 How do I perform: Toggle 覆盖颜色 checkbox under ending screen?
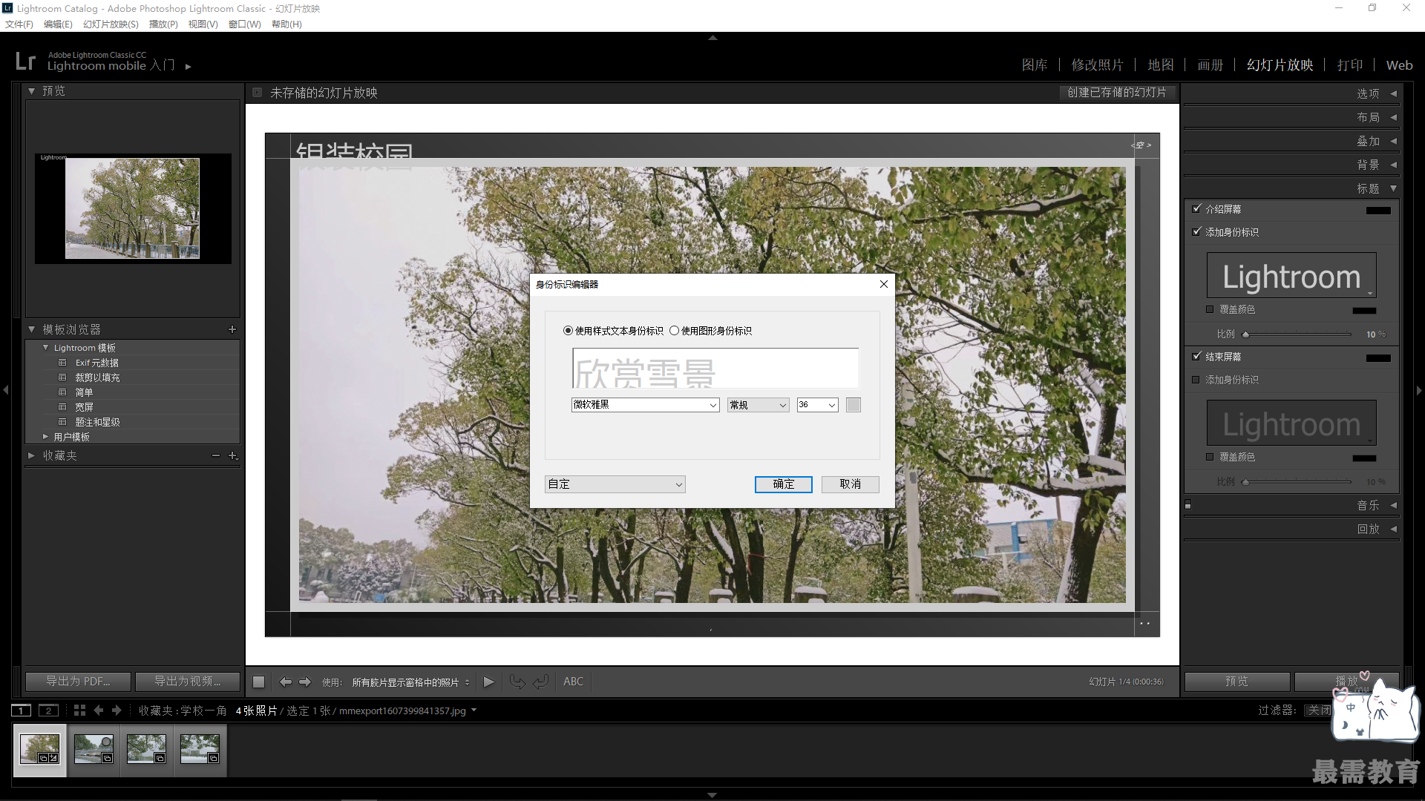(1210, 457)
